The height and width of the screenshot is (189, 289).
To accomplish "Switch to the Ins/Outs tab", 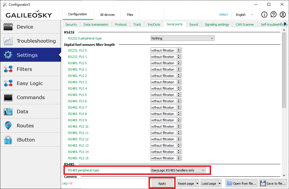I will point(154,24).
